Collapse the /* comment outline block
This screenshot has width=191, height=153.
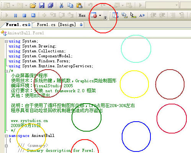click(6, 71)
